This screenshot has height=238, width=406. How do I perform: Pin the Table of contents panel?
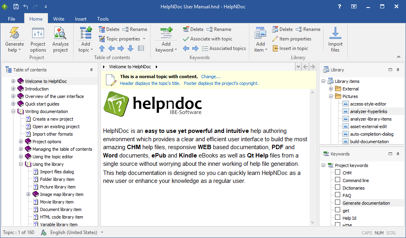click(91, 70)
